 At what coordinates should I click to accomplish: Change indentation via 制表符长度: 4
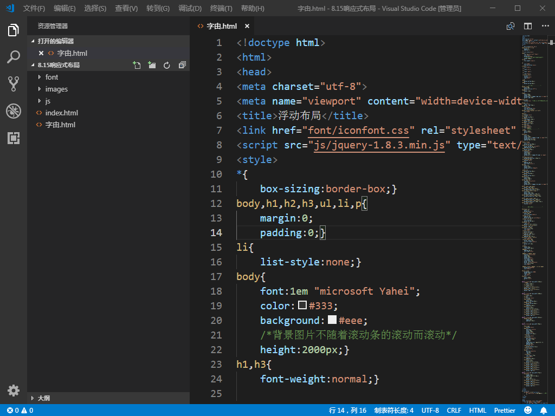[394, 411]
